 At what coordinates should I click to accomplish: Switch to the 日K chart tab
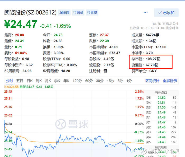(30, 81)
